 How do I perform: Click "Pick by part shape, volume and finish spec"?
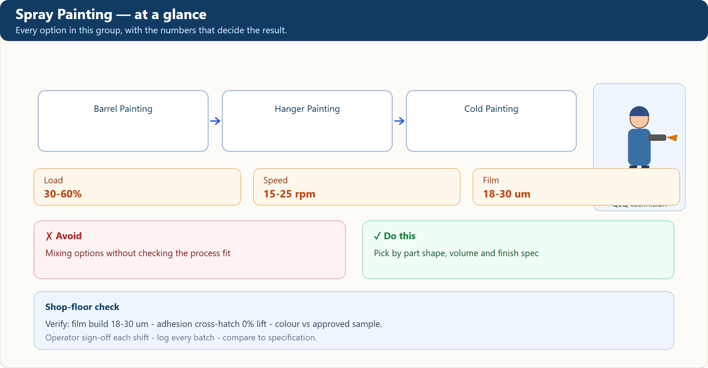[x=456, y=253]
